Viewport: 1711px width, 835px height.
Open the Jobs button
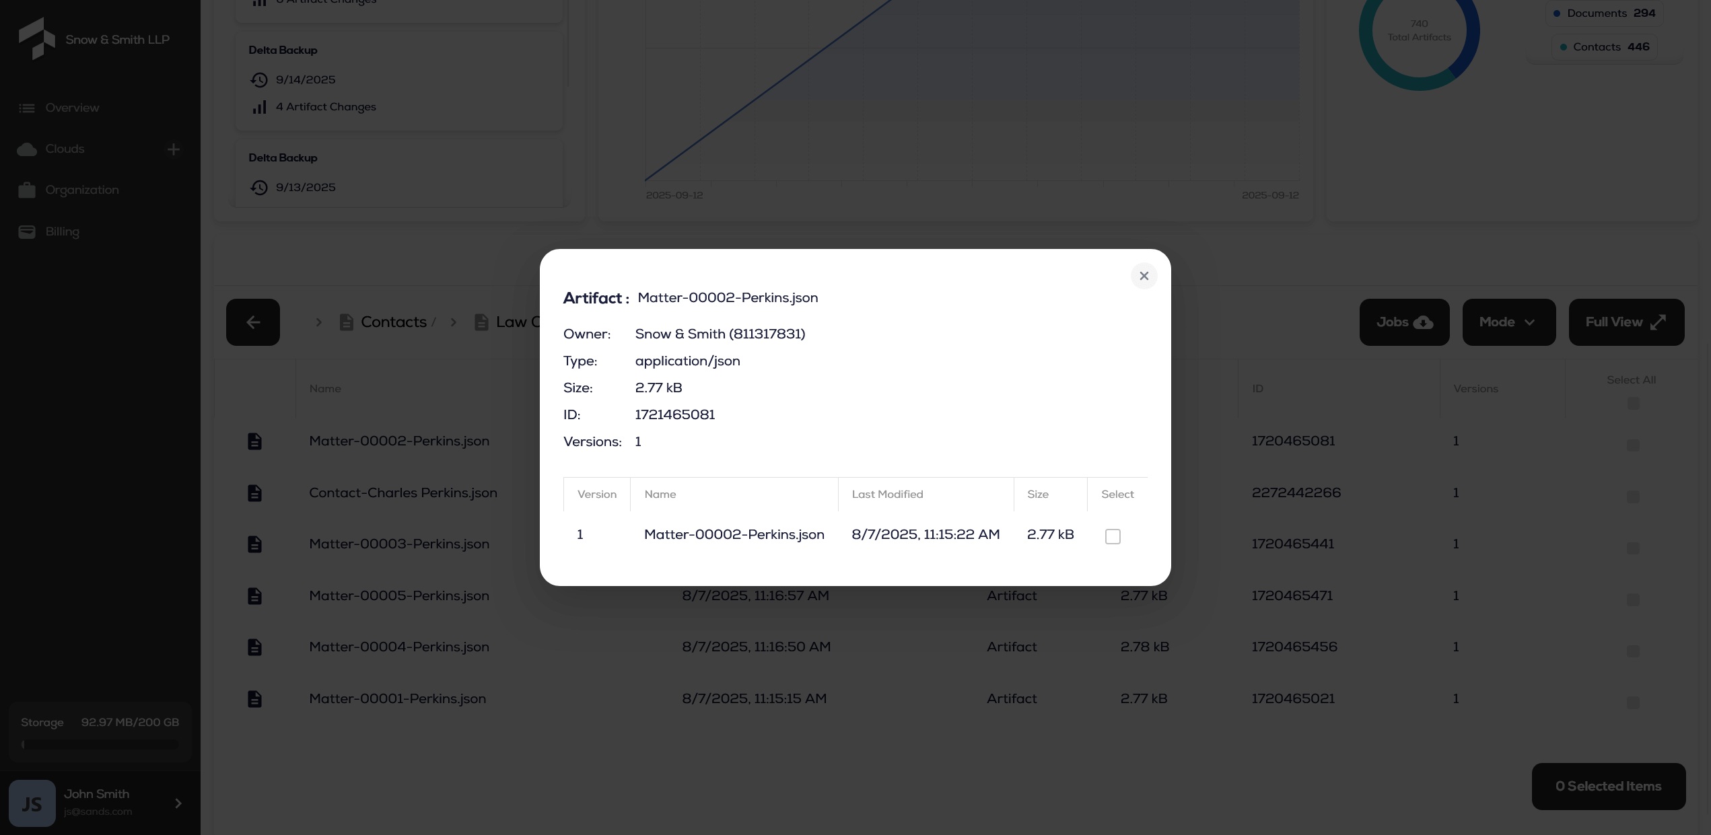click(x=1404, y=322)
